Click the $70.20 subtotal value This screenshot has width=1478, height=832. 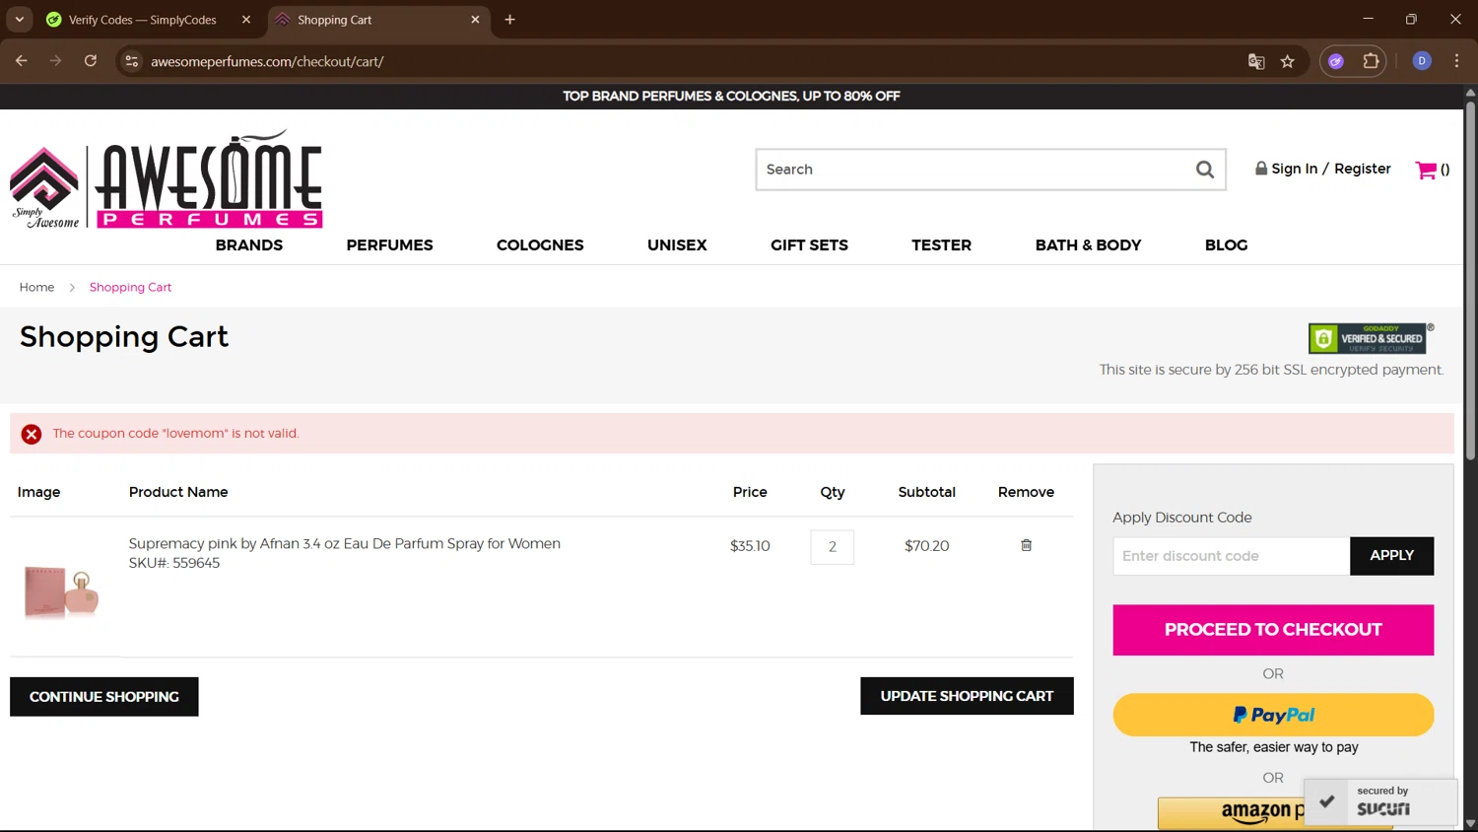926,546
